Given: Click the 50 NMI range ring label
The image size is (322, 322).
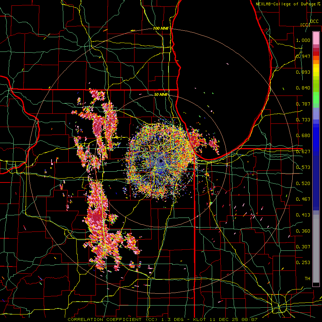Looking at the screenshot, I should 161,94.
